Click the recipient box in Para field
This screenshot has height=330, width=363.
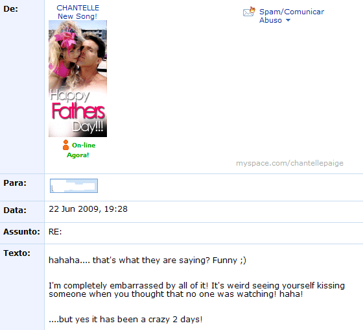pos(74,186)
